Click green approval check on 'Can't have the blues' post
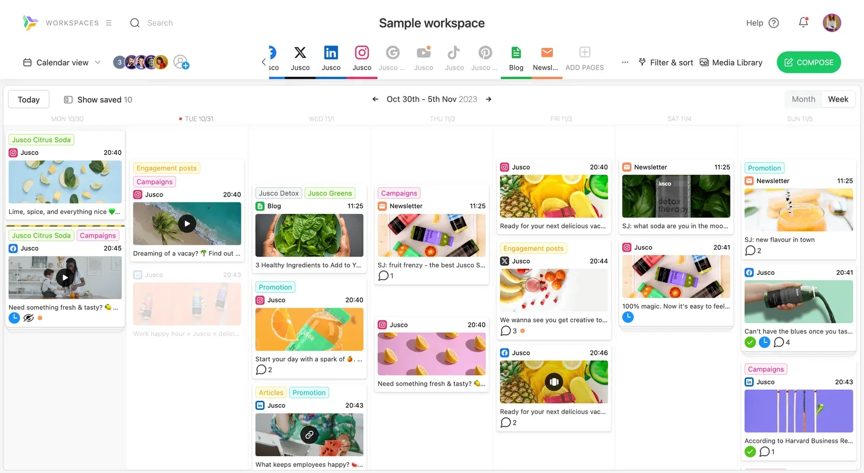The height and width of the screenshot is (473, 864). (x=750, y=342)
